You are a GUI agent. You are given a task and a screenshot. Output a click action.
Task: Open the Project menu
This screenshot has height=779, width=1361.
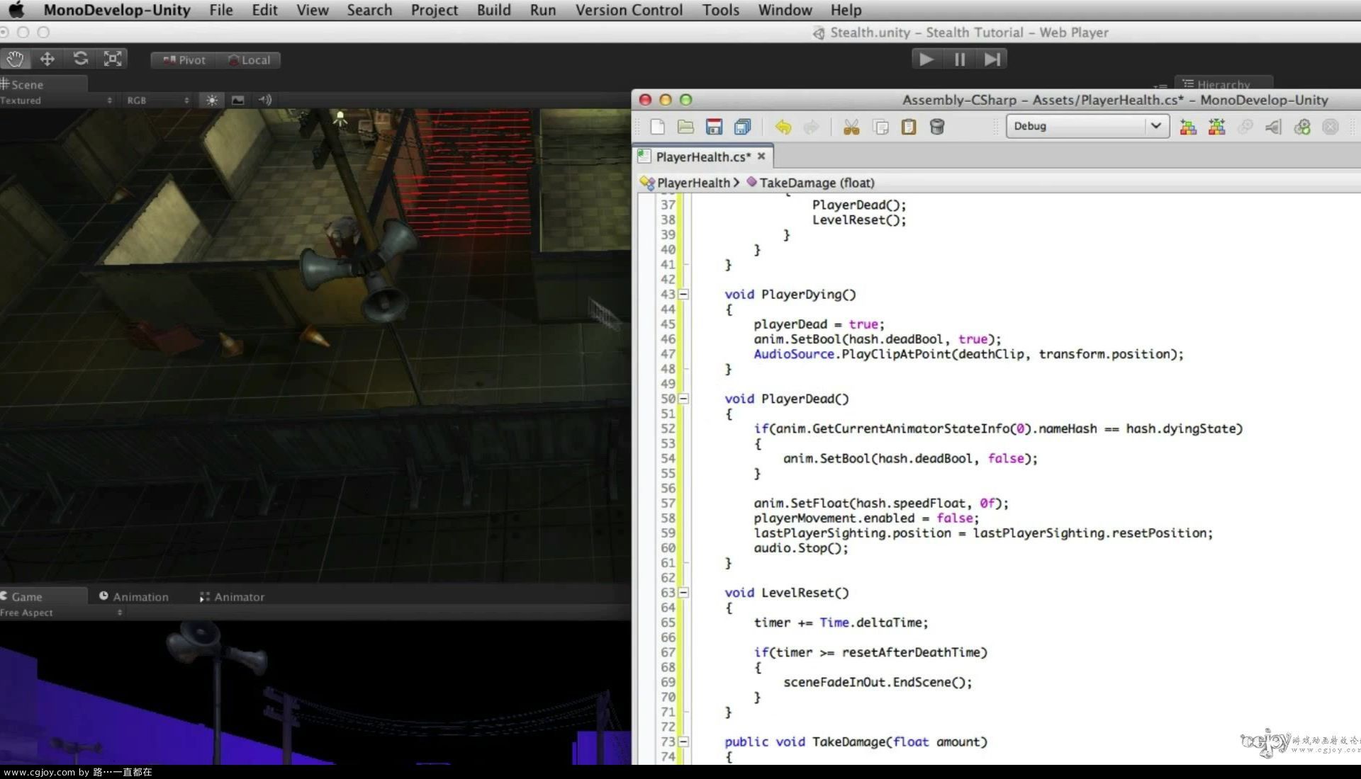coord(435,10)
